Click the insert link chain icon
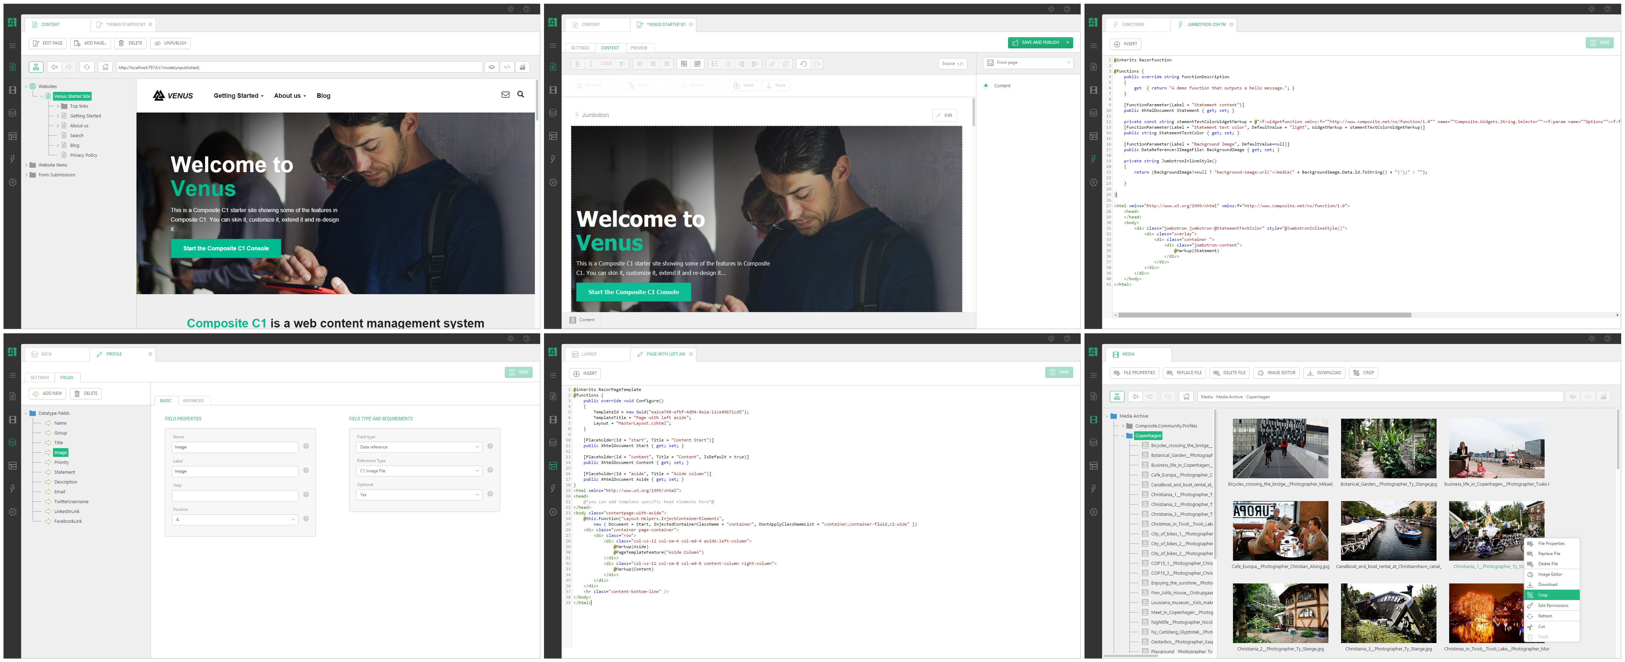1625x662 pixels. 772,64
